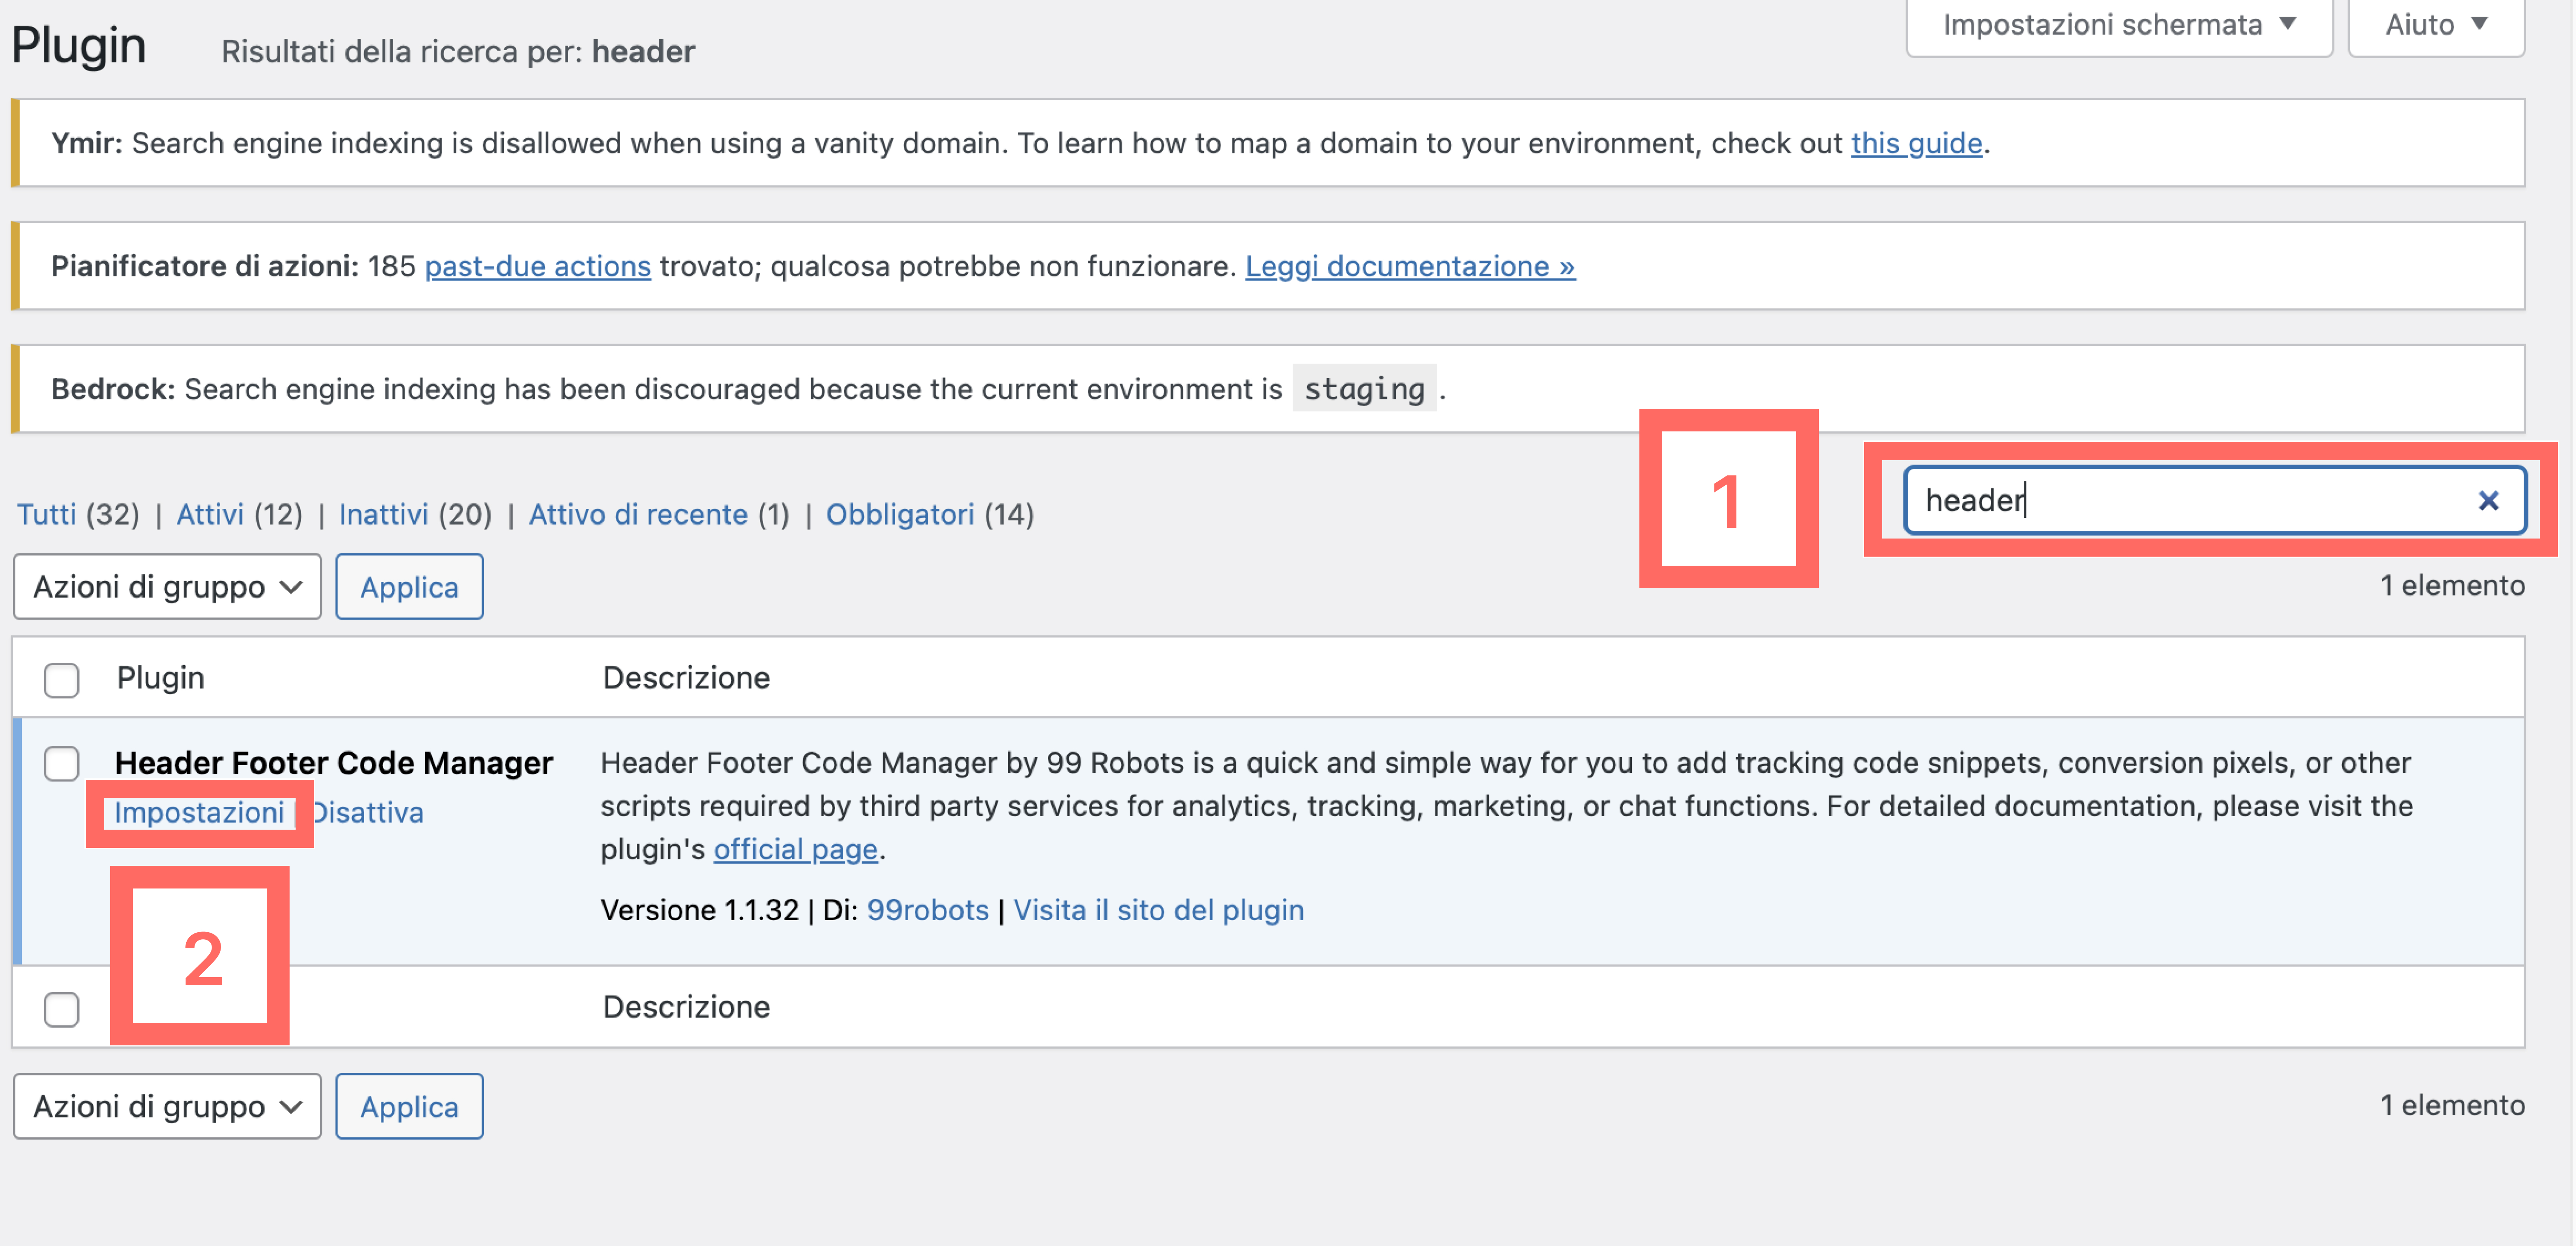This screenshot has height=1246, width=2576.
Task: Click the Descrizione label in the table footer
Action: (x=686, y=1007)
